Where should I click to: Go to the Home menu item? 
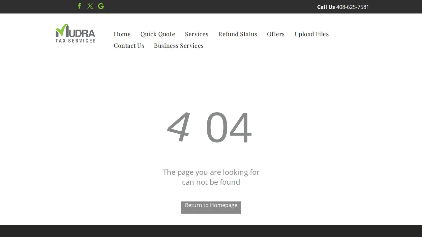pyautogui.click(x=122, y=34)
